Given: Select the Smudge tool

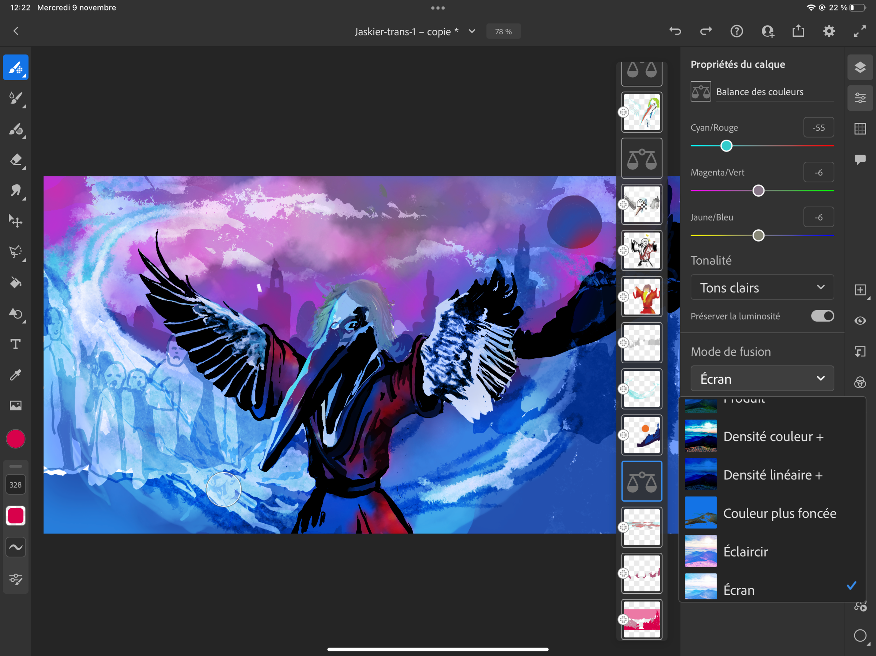Looking at the screenshot, I should coord(16,191).
